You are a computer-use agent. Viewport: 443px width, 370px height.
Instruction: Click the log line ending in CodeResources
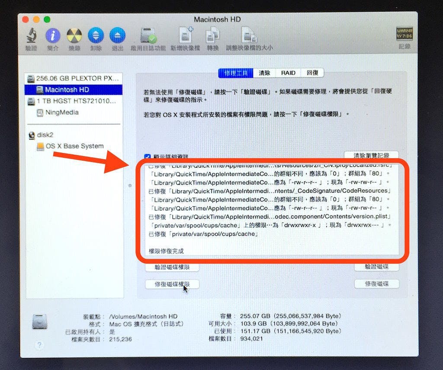tap(270, 191)
